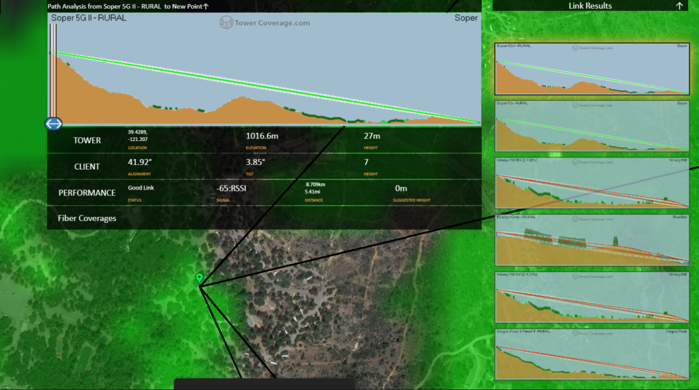Click the client height value 7
This screenshot has height=390, width=699.
coord(366,162)
